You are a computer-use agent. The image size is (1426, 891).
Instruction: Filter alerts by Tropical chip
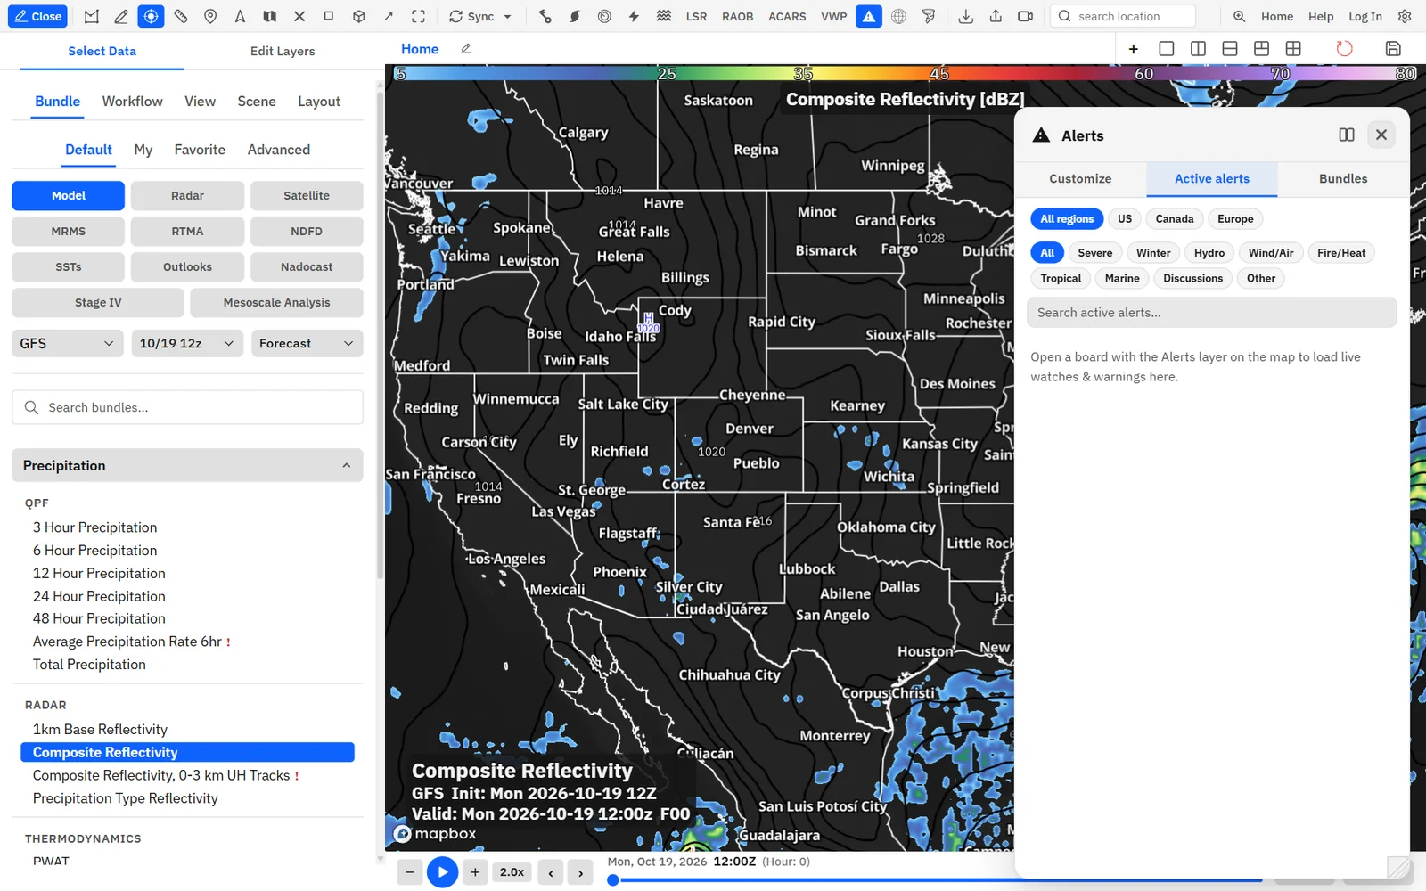1061,278
